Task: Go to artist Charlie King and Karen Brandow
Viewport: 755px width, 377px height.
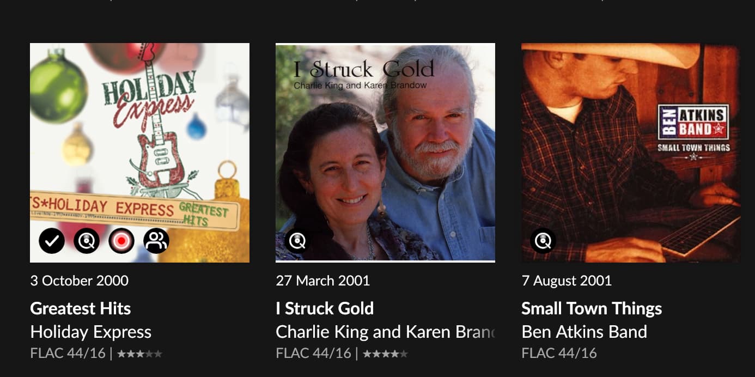Action: click(x=385, y=332)
